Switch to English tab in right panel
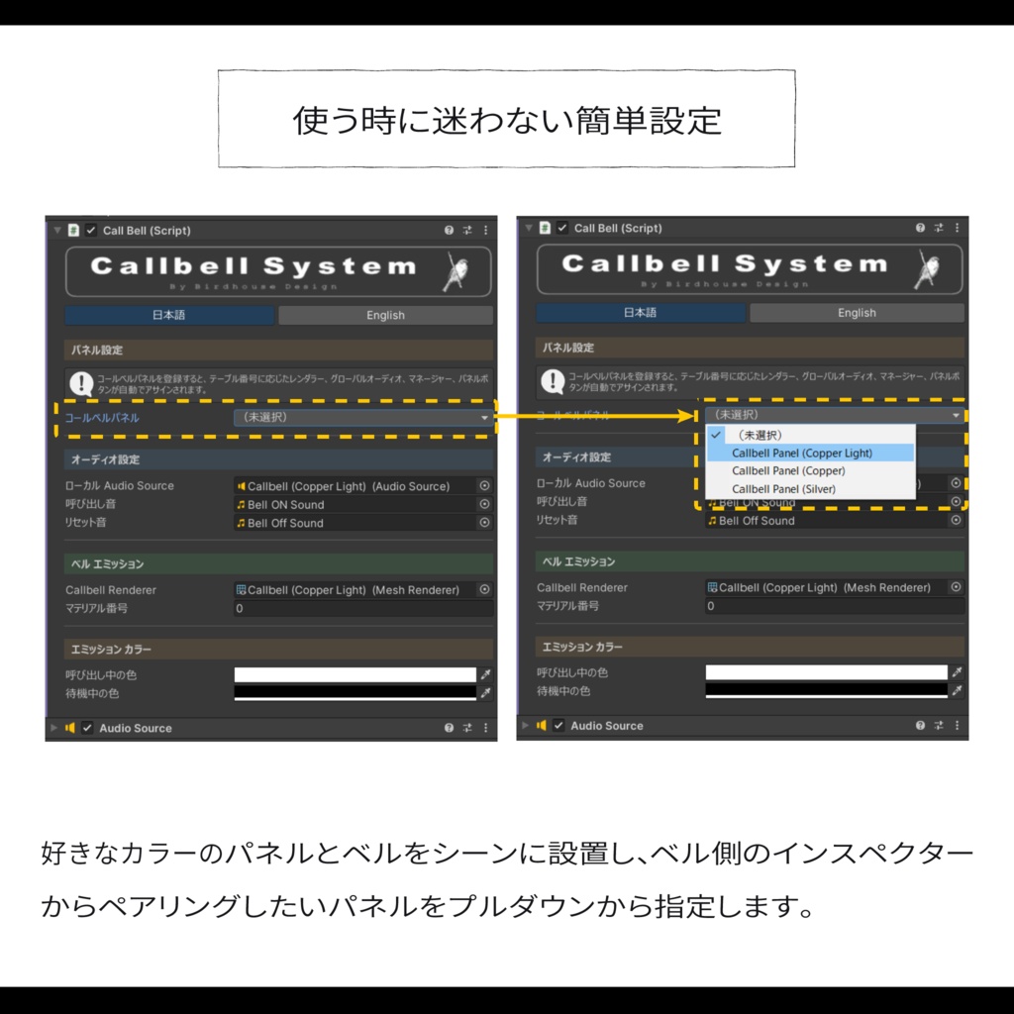Viewport: 1014px width, 1014px height. [857, 312]
